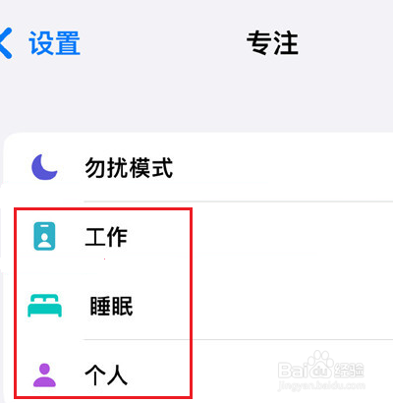Tap the paw print in Baidu logo
393x403 pixels.
tap(319, 359)
